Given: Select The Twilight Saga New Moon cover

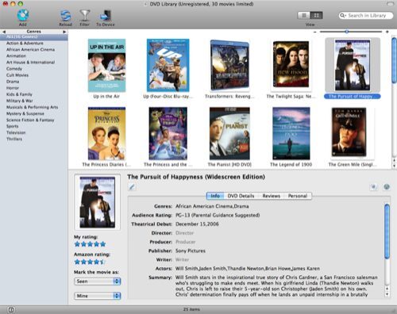Looking at the screenshot, I should pos(291,64).
